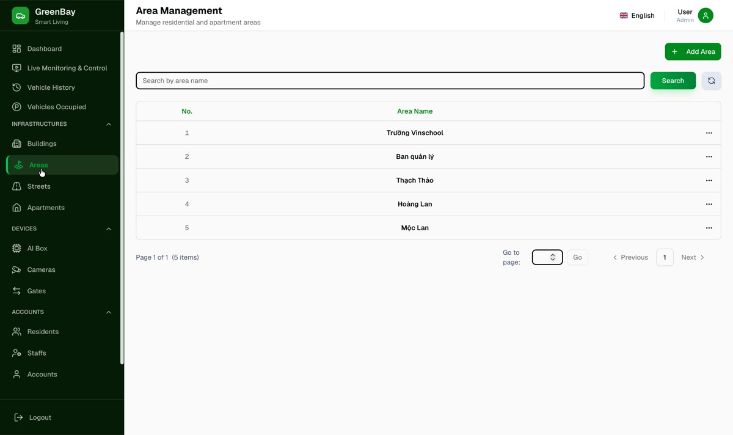This screenshot has height=435, width=733.
Task: Click the Gates arrows icon
Action: coord(16,291)
